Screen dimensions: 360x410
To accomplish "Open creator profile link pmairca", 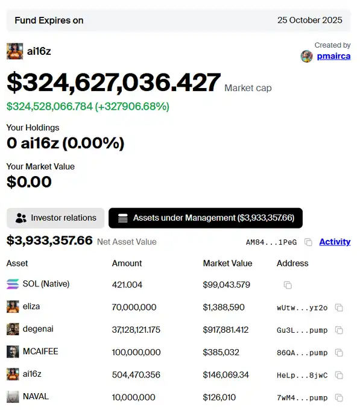I will 333,56.
